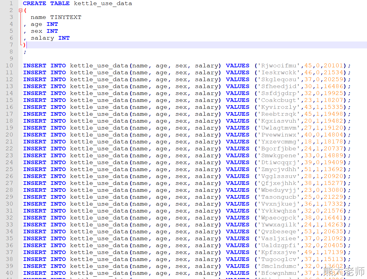
Task: Click the name value 'Kgxiasvuh'
Action: [279, 121]
